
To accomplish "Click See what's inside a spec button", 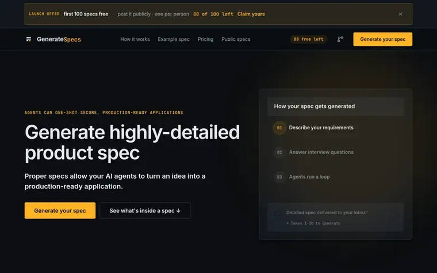I will [145, 210].
